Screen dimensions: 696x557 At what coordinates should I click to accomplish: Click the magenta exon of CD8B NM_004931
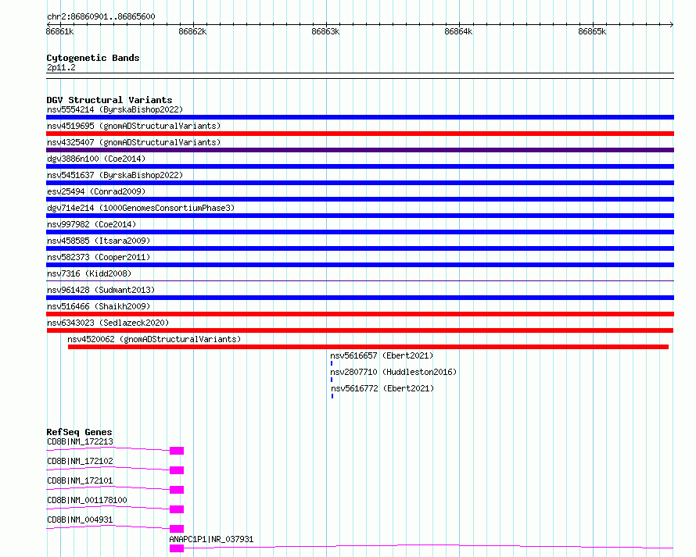coord(177,529)
